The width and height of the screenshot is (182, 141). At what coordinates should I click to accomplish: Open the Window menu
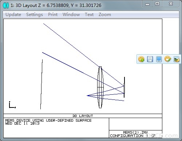tap(71, 15)
